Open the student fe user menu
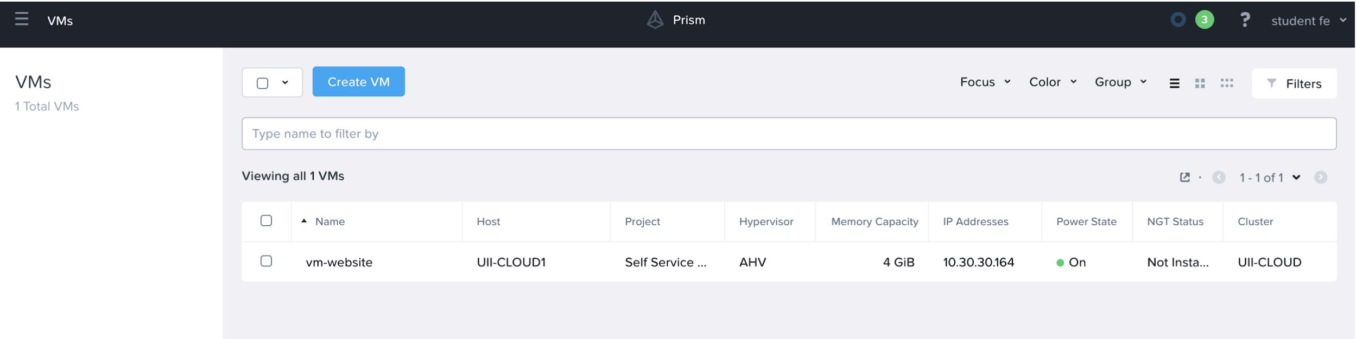The width and height of the screenshot is (1356, 339). [1308, 21]
